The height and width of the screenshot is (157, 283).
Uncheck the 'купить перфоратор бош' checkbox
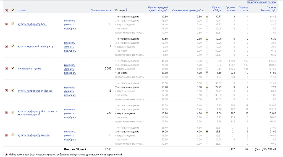pos(13,24)
